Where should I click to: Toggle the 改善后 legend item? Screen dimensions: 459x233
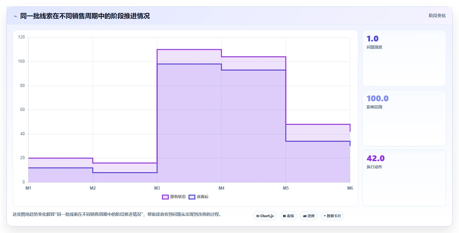click(199, 197)
